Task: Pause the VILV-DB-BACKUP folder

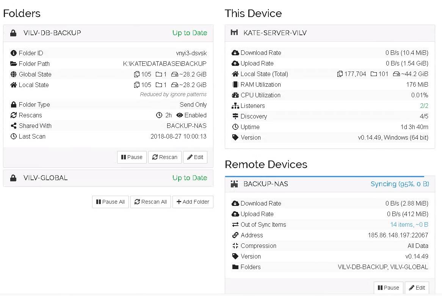Action: coord(132,157)
